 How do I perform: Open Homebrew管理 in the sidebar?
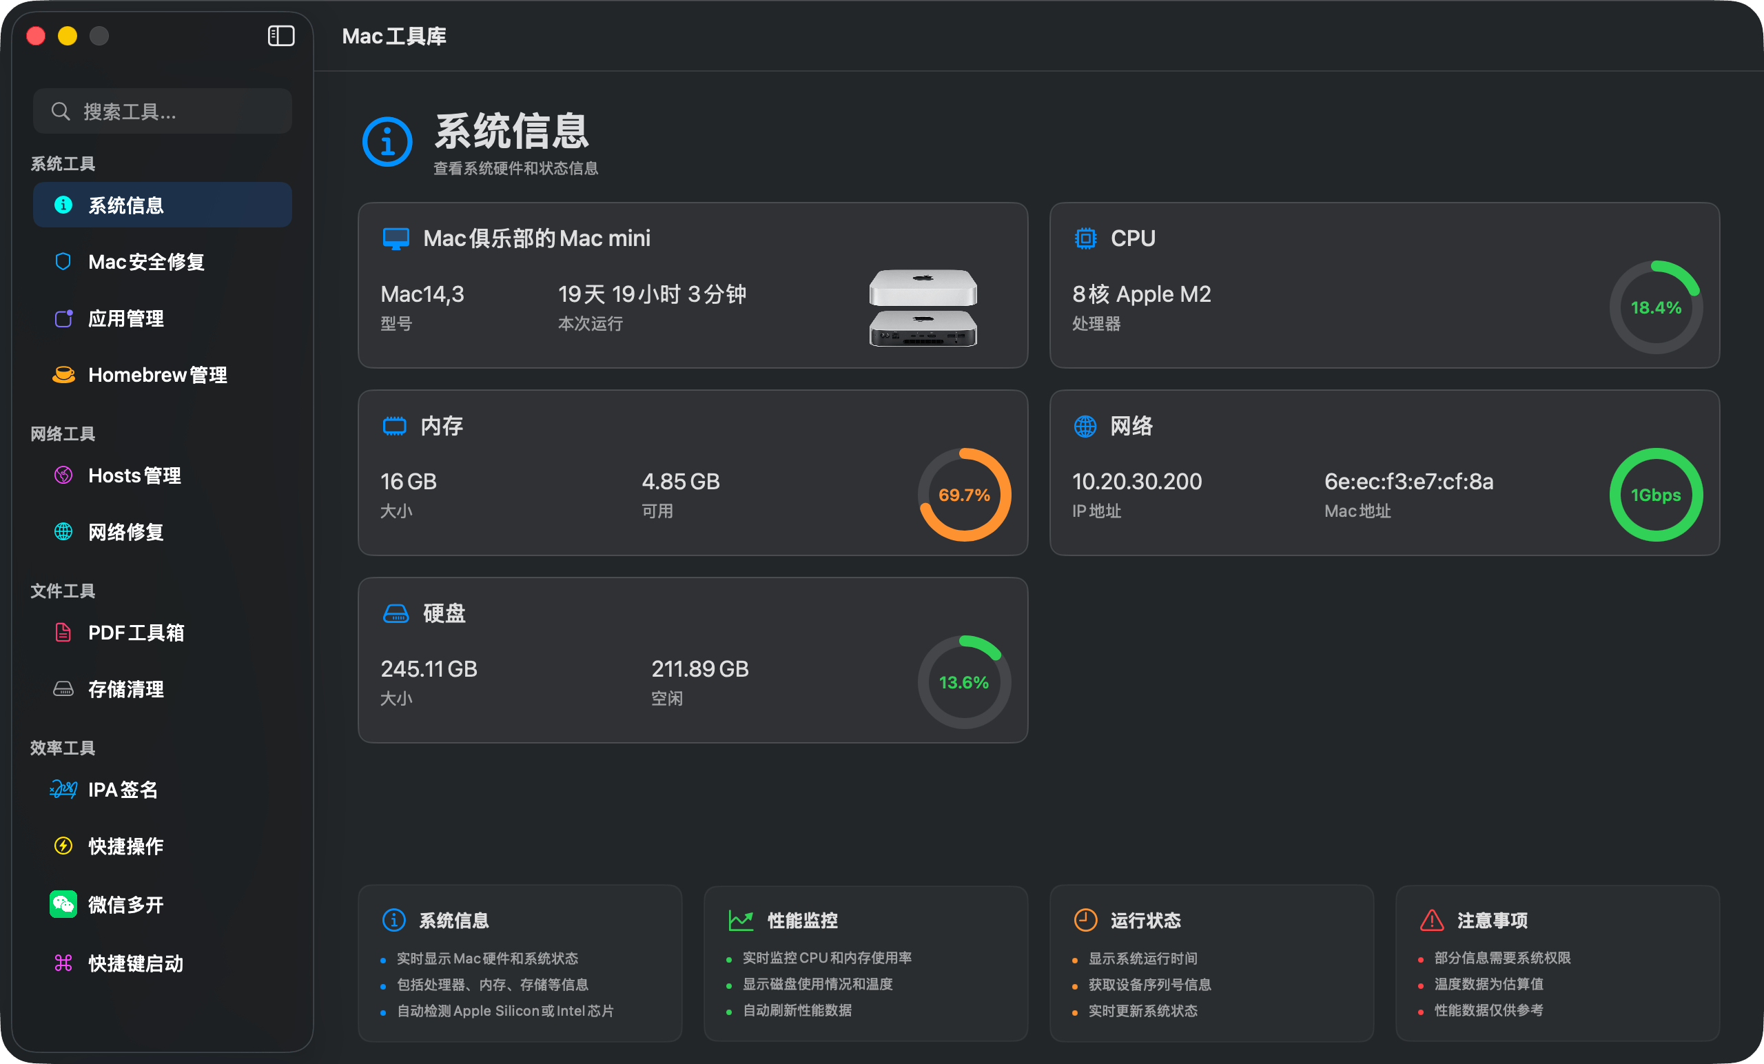tap(157, 374)
